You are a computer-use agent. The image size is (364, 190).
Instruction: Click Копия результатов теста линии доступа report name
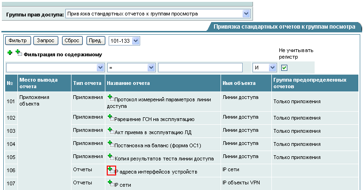click(164, 159)
